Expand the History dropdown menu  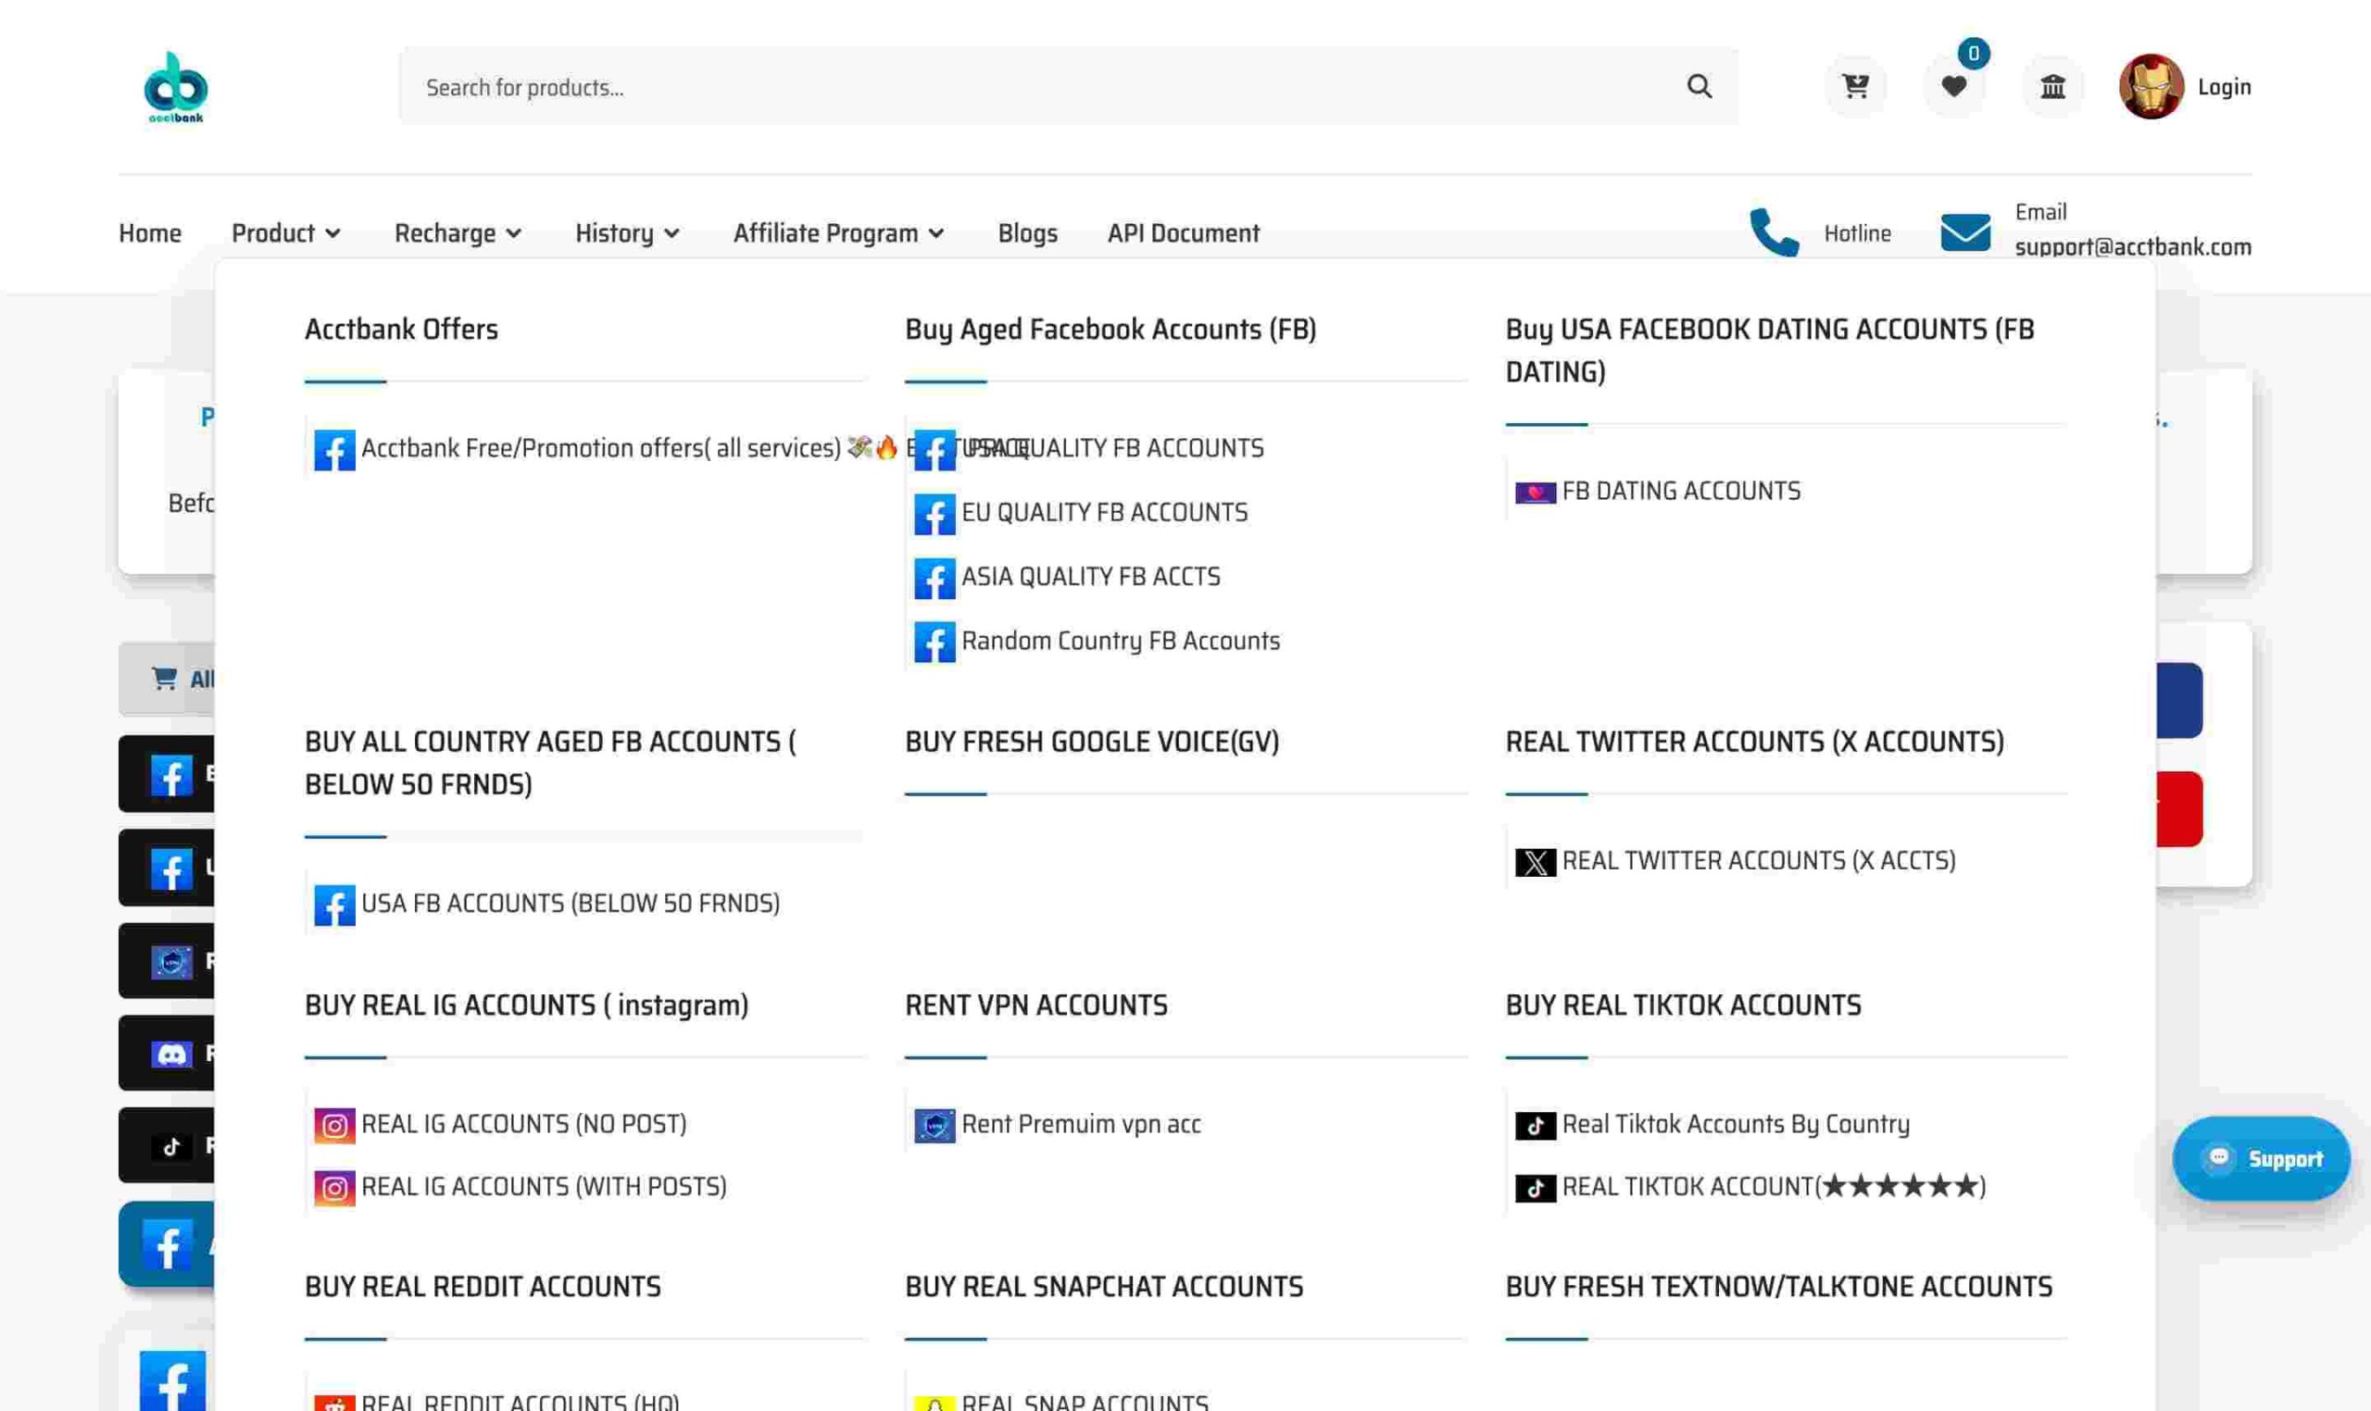tap(627, 233)
